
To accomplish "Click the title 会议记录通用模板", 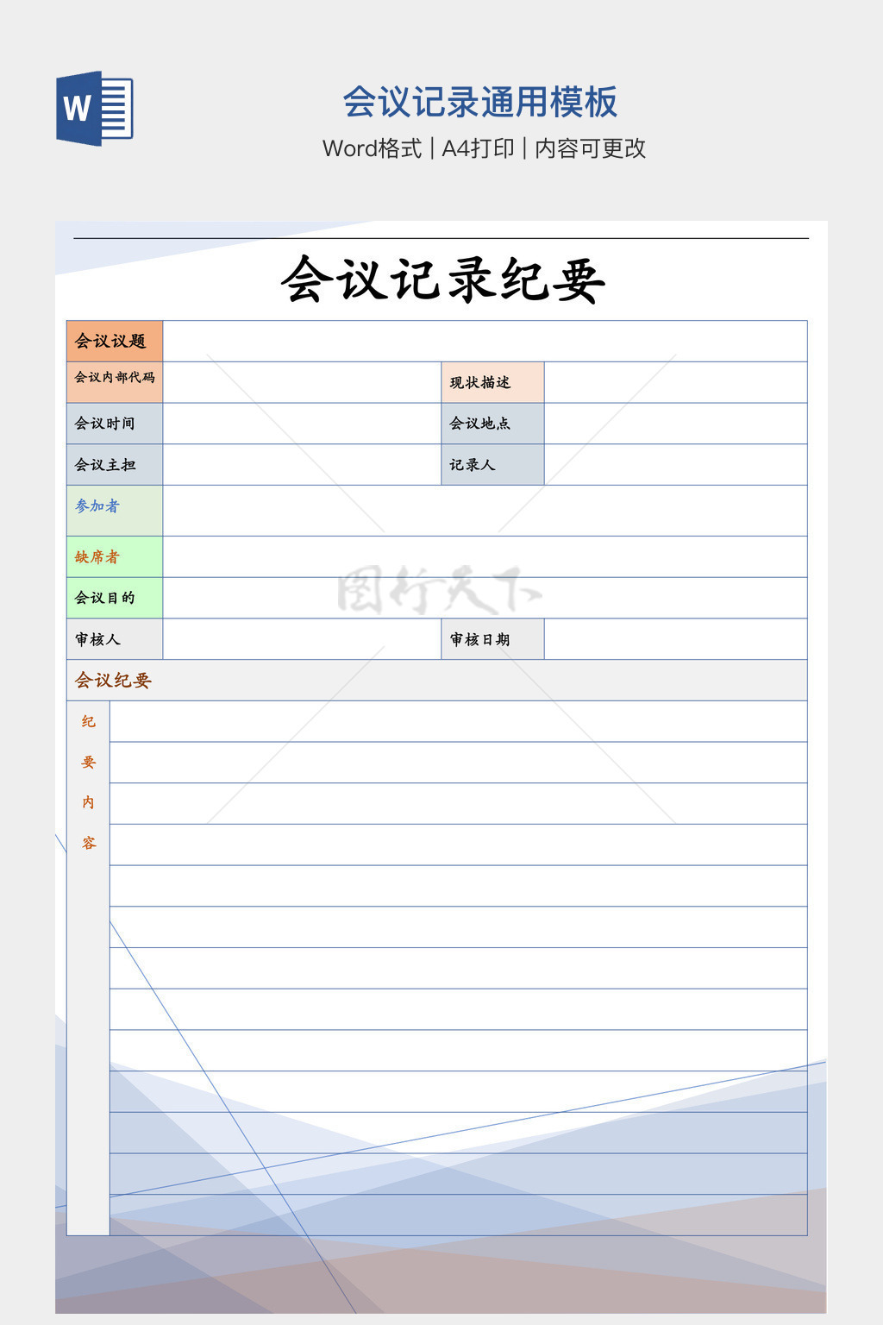I will tap(479, 102).
